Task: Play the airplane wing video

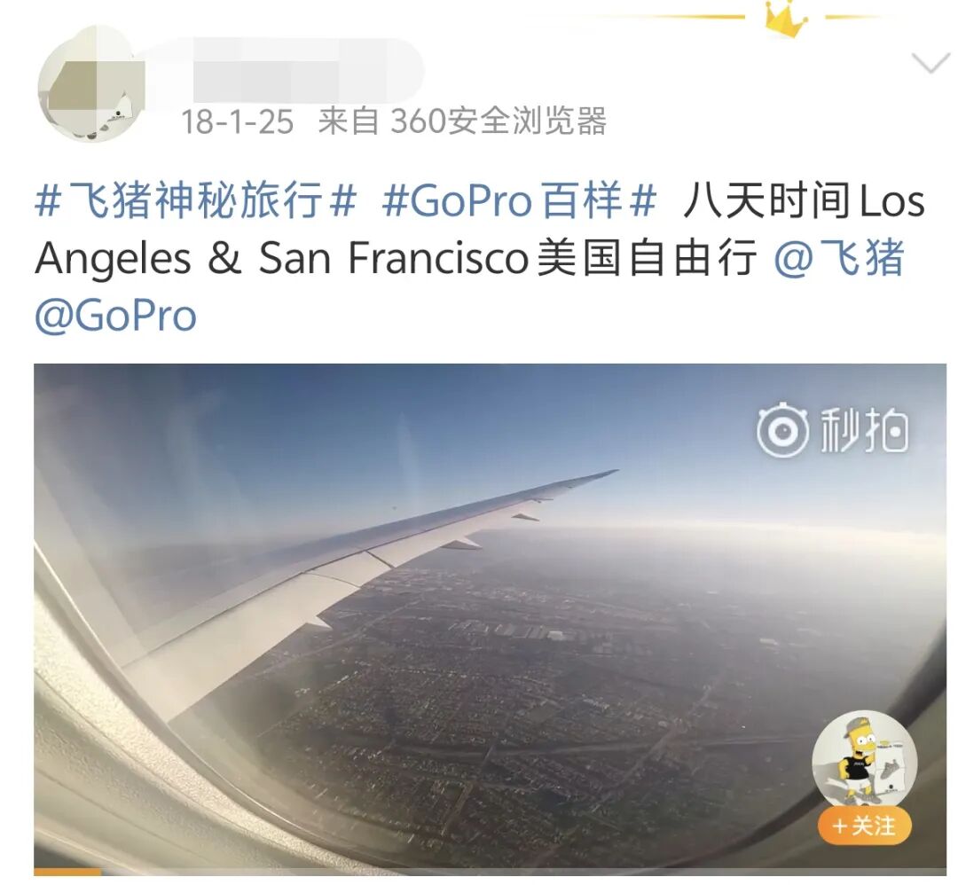Action: (490, 617)
